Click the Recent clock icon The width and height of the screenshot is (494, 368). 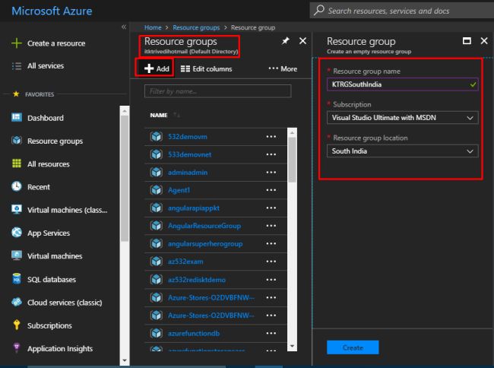click(17, 186)
